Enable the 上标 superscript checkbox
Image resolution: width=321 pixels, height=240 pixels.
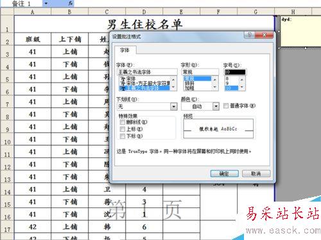(123, 129)
